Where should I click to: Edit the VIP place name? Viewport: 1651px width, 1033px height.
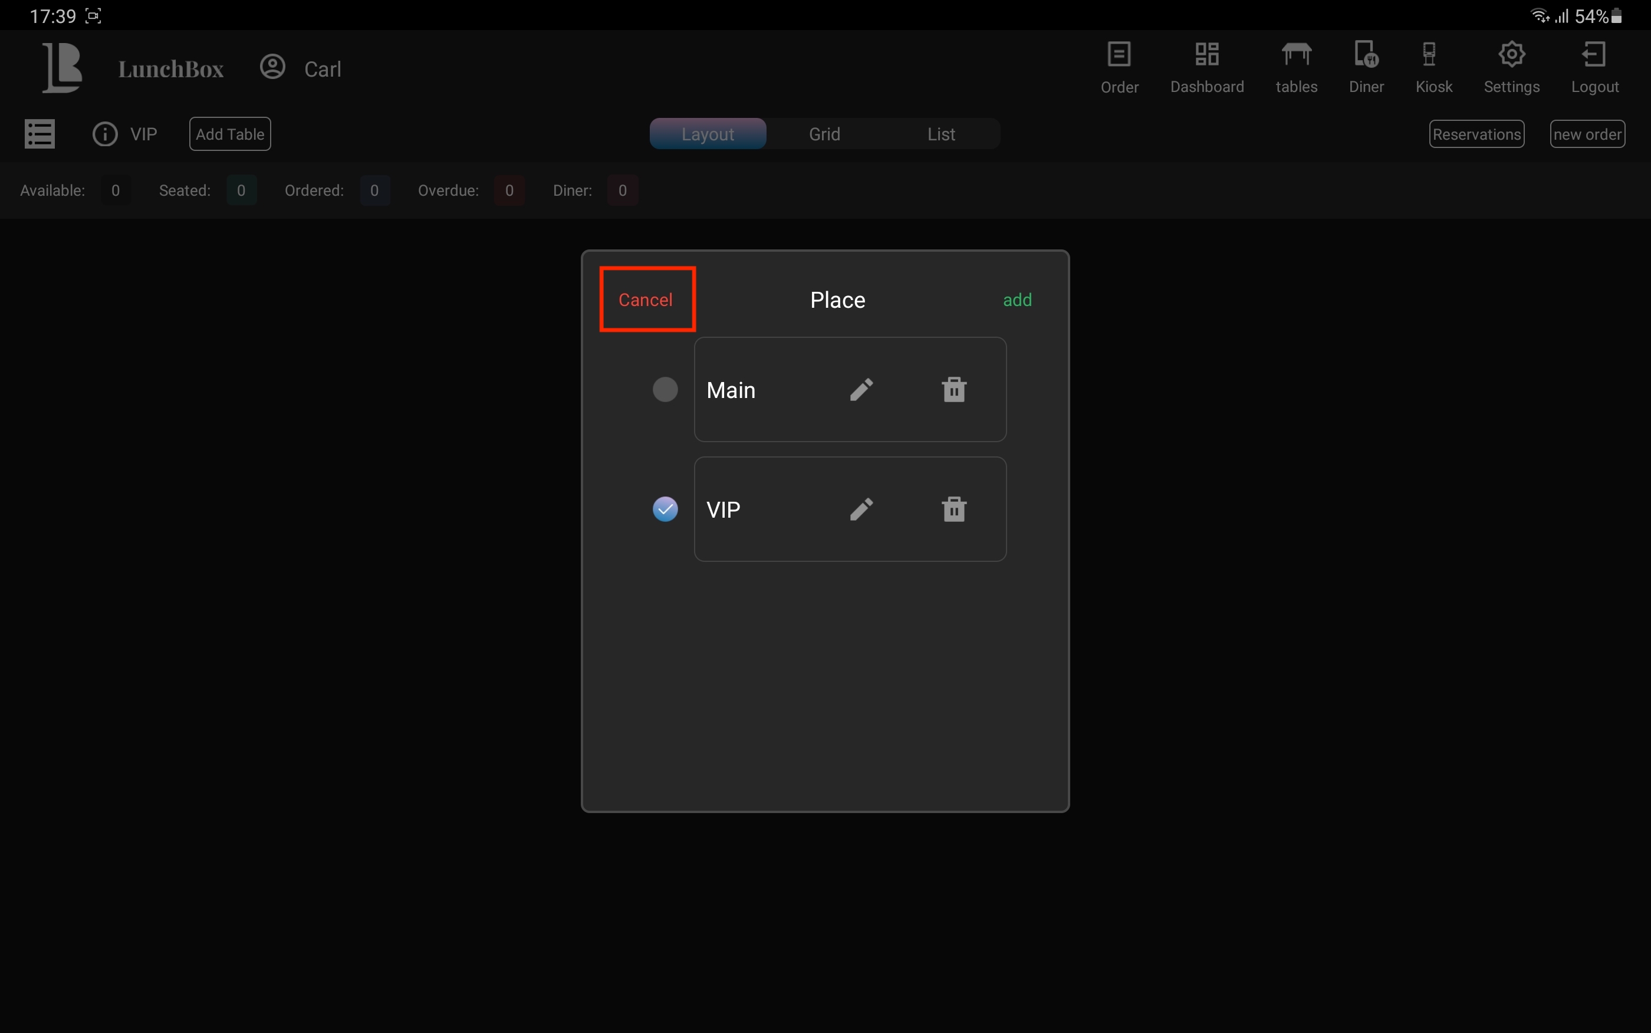(861, 509)
